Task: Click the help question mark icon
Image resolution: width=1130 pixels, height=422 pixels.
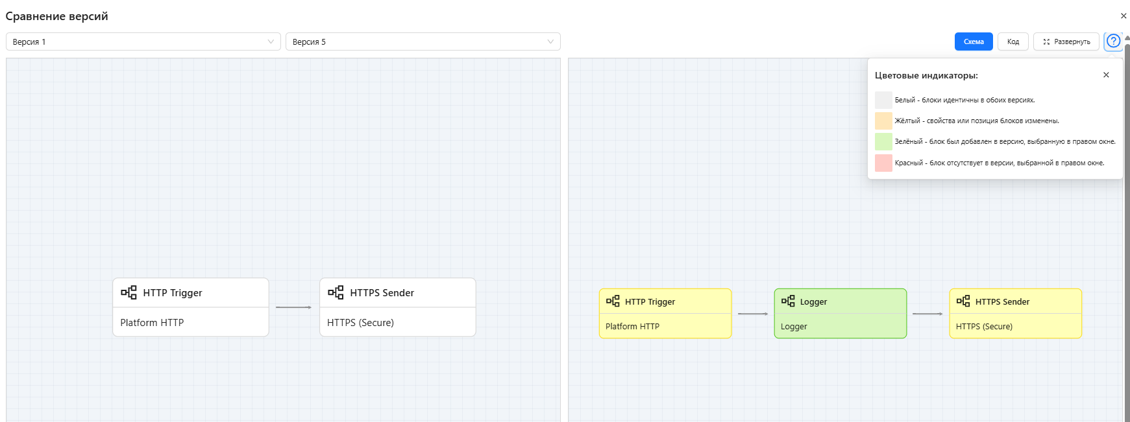Action: (x=1113, y=41)
